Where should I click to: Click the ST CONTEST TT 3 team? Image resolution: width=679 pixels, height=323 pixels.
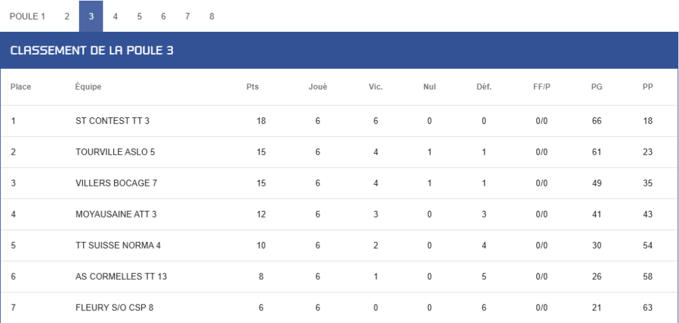pyautogui.click(x=112, y=121)
